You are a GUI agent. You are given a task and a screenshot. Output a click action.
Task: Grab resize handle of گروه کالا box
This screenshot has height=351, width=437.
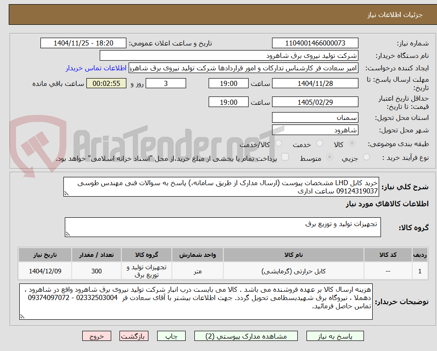pyautogui.click(x=68, y=234)
